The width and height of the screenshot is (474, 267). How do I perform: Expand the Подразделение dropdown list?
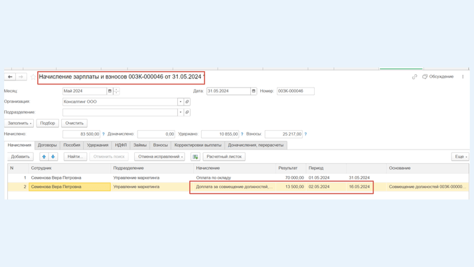[x=180, y=112]
